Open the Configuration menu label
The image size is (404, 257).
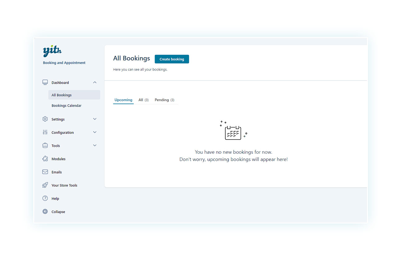63,133
